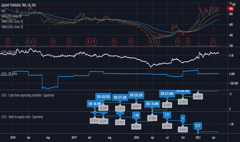Viewport: 240px width, 142px height.
Task: Click the 0.40 PB ratio axis value
Action: pos(232,56)
